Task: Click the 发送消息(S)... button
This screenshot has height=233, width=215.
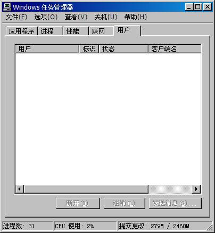Action: [175, 203]
